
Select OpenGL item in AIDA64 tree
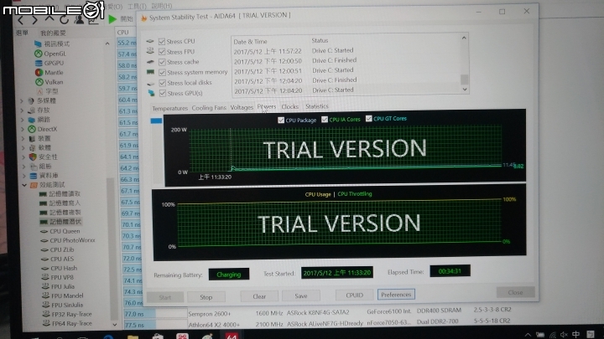(x=55, y=54)
